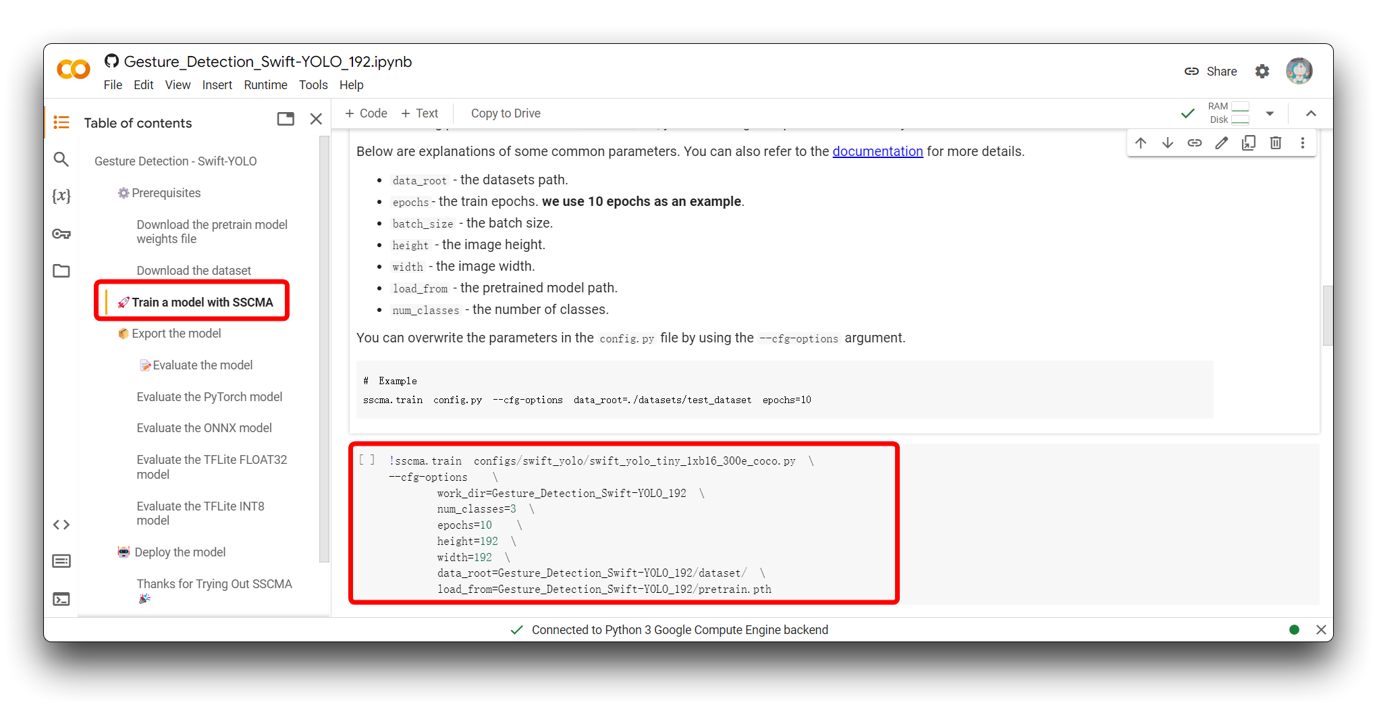Go to Evaluate the ONNX model
This screenshot has height=707, width=1377.
(204, 427)
